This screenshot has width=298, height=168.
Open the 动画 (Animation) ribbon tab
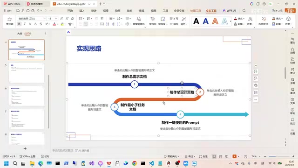(118, 11)
